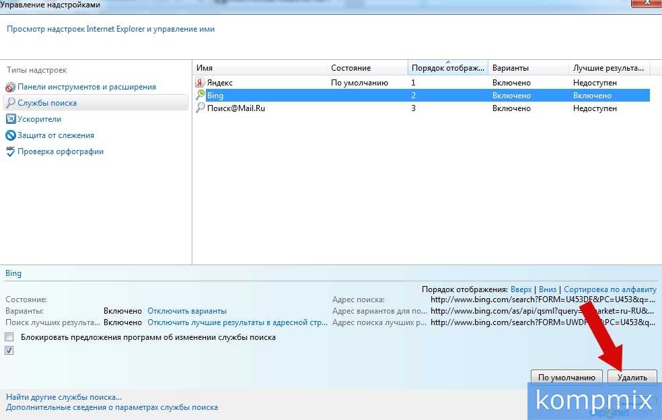Click Сортировка по алфавиту link
662x420 pixels.
pos(610,289)
